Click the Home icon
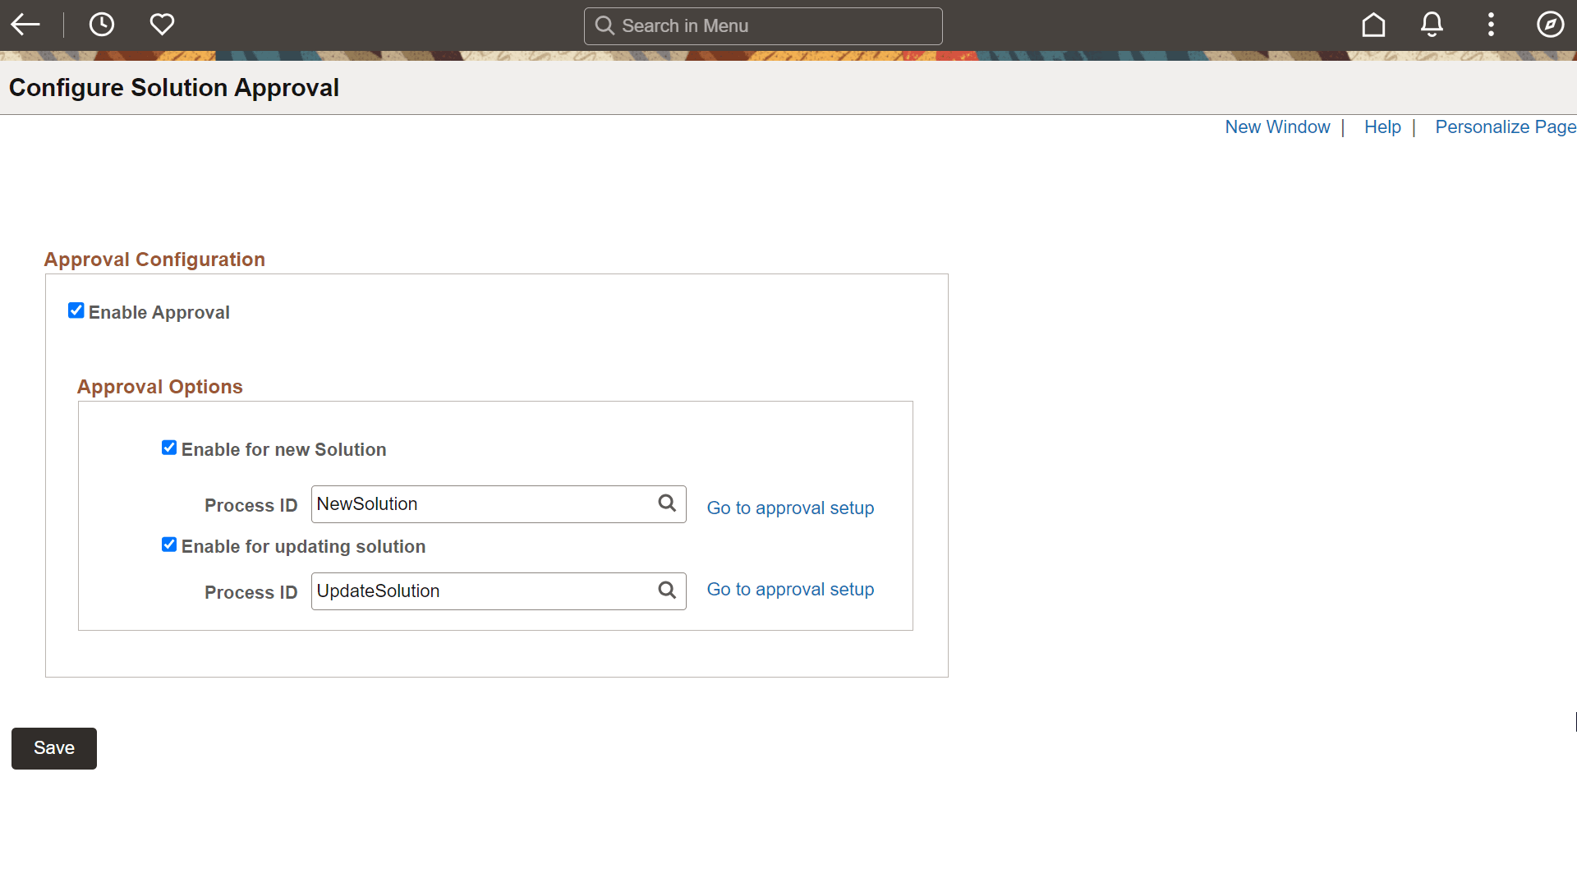 click(x=1373, y=24)
